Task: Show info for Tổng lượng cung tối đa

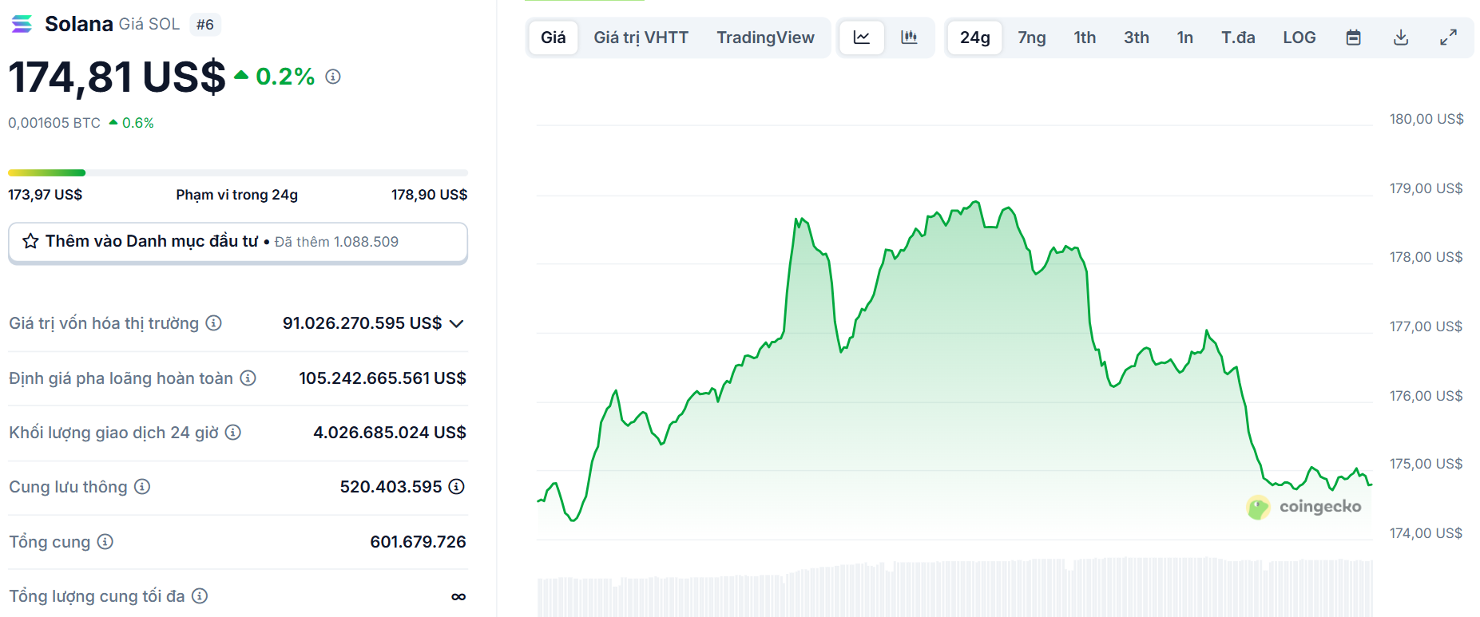Action: tap(200, 595)
